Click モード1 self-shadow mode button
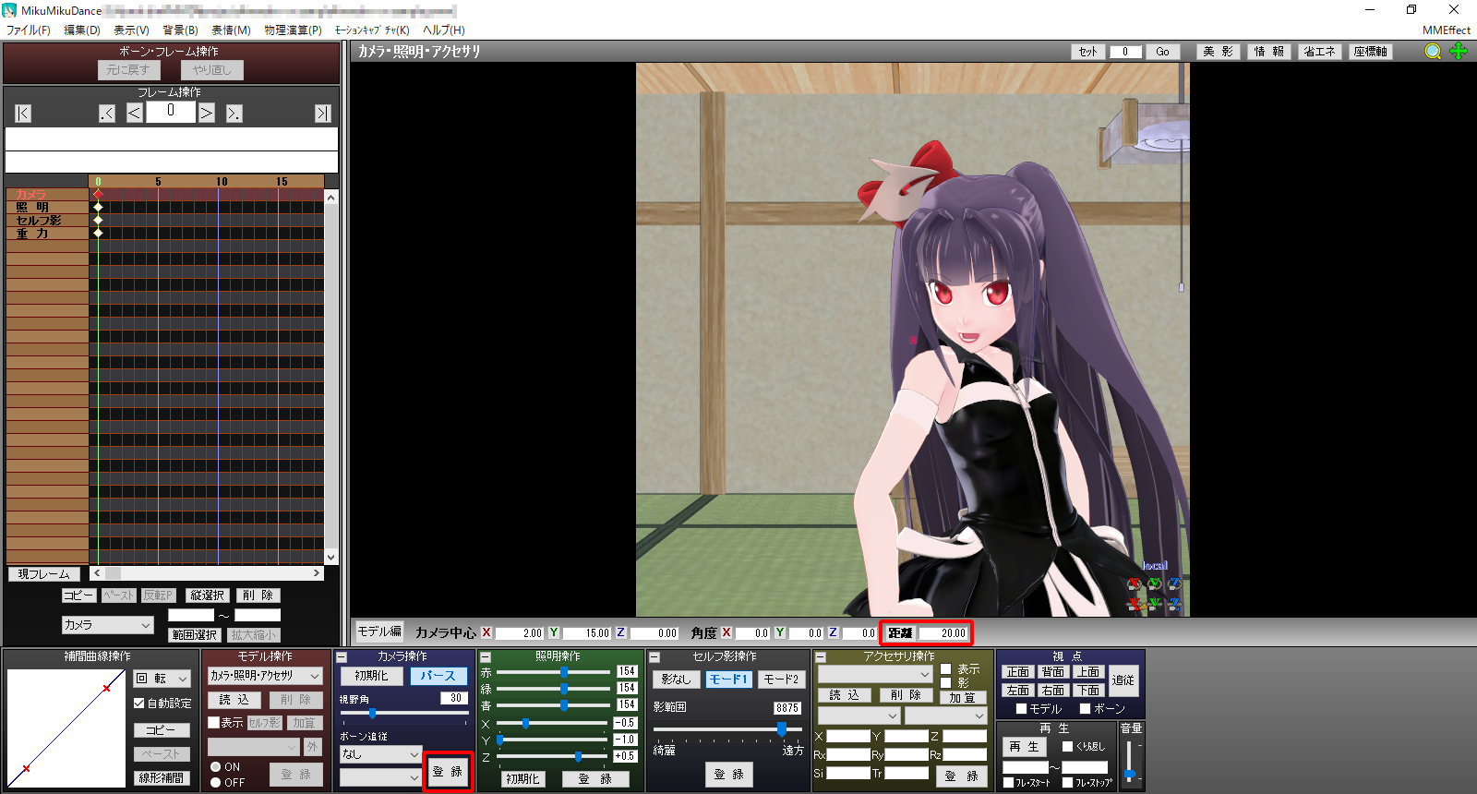 [728, 680]
